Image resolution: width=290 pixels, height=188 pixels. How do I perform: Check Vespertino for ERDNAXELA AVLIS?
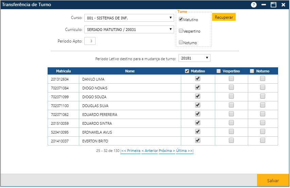pos(231,132)
